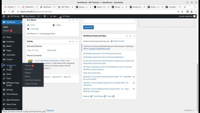
Task: Dismiss Meta Box Filter Posts news item
Action: coord(134,77)
